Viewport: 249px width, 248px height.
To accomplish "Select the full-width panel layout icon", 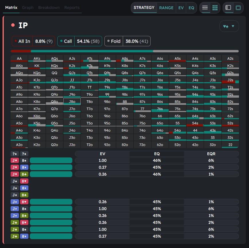I will coord(238,8).
